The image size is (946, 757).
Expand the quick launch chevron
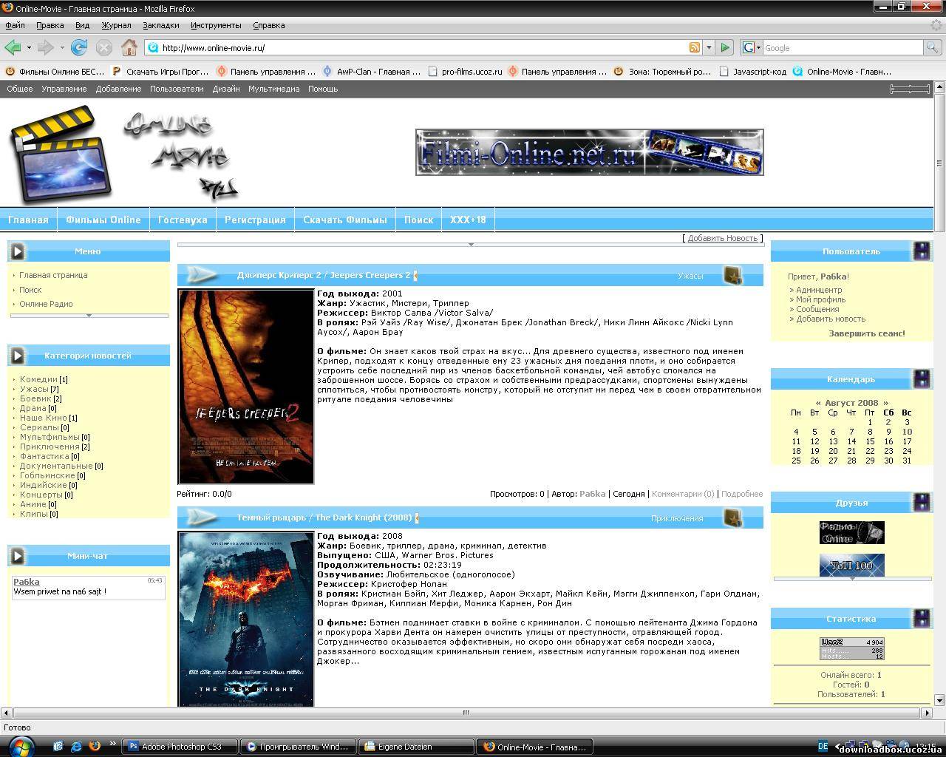coord(112,744)
